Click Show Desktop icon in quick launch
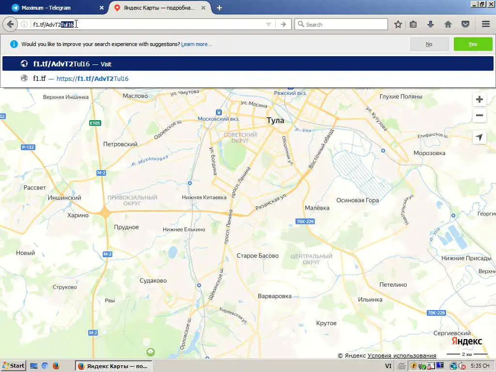This screenshot has width=496, height=372. click(x=34, y=366)
